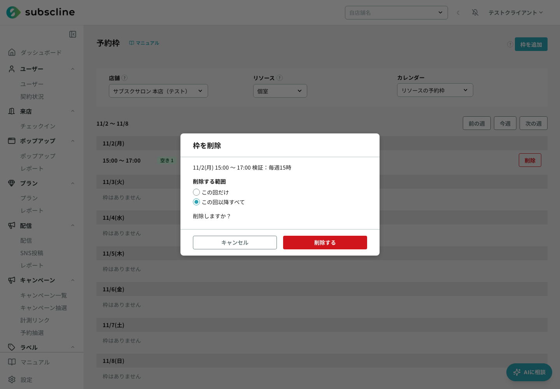The height and width of the screenshot is (389, 560).
Task: Confirm with the red 削除する button
Action: 325,242
